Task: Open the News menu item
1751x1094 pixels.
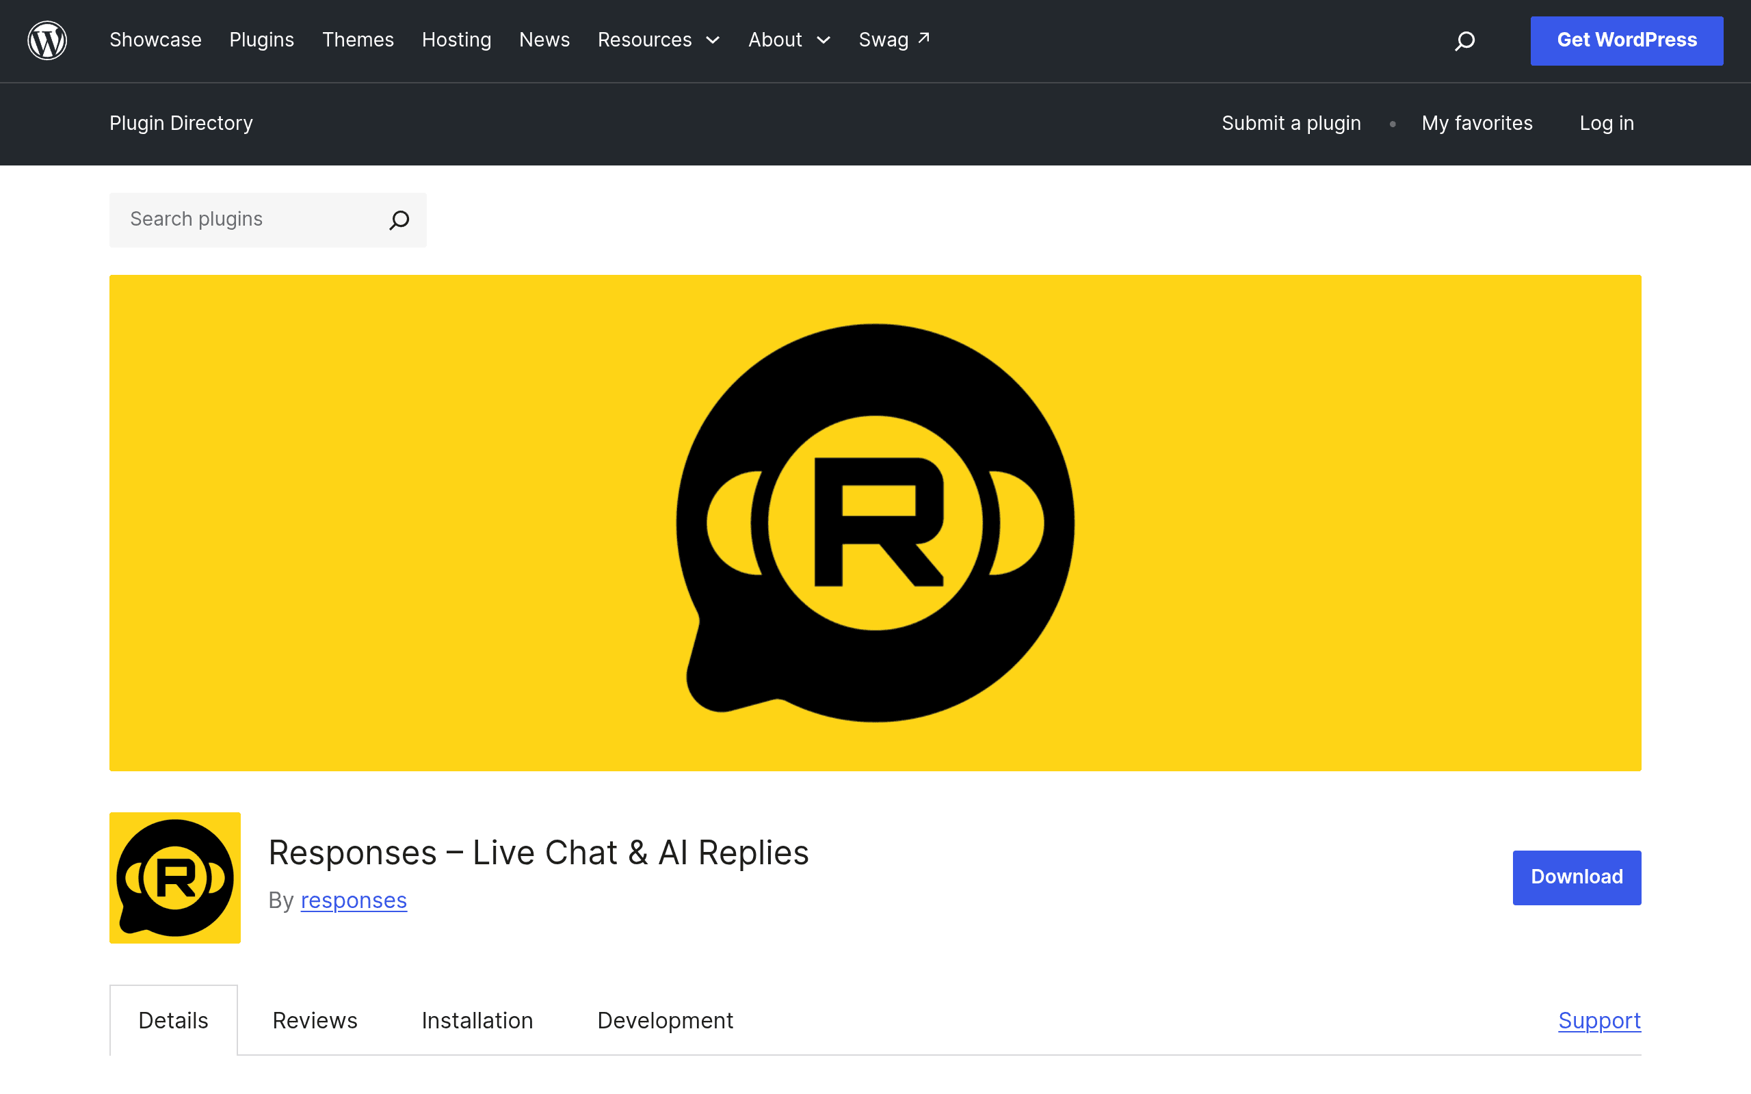Action: [545, 40]
